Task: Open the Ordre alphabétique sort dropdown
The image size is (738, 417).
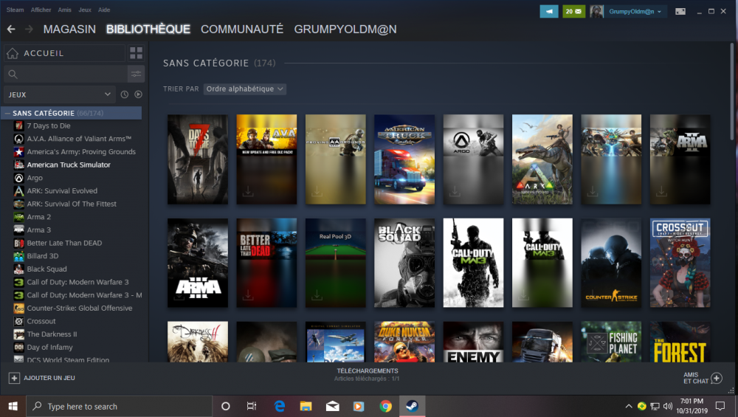Action: coord(245,89)
